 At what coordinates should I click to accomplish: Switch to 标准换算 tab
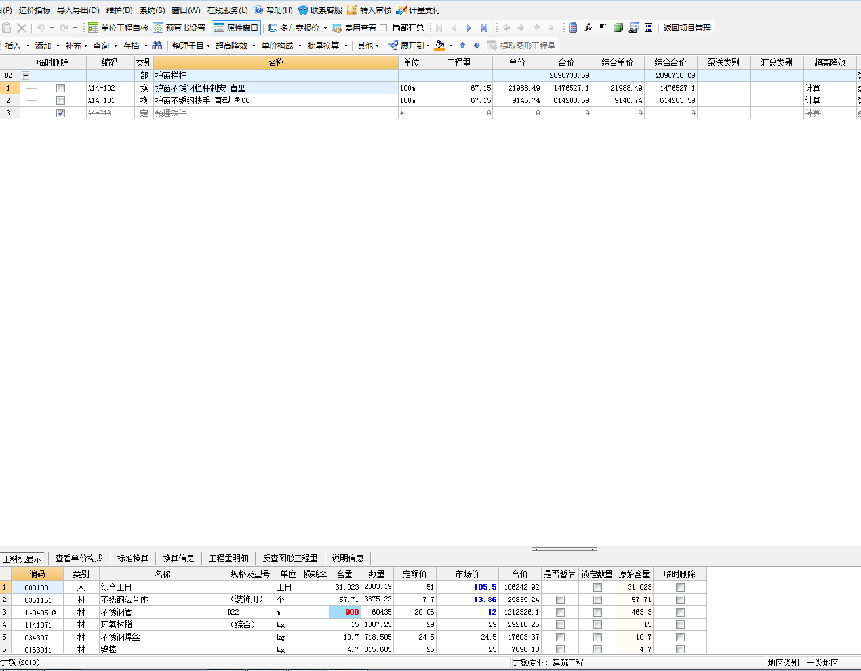[x=133, y=558]
